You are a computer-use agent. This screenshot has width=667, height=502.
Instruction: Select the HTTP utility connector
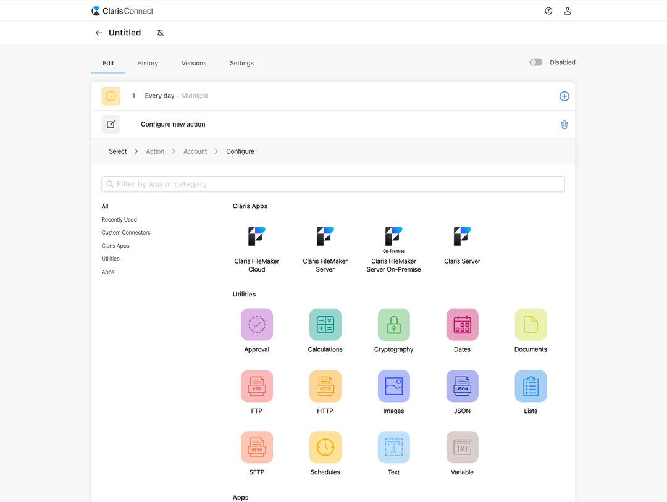point(325,386)
